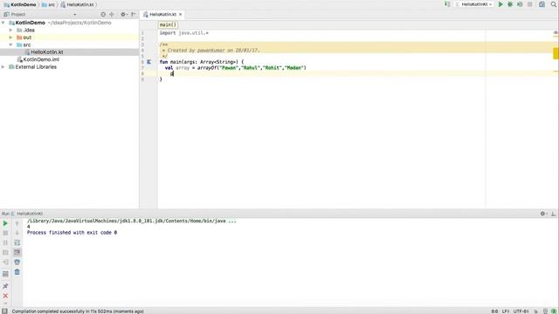Click the cursor position indicator 8:6

click(x=494, y=311)
